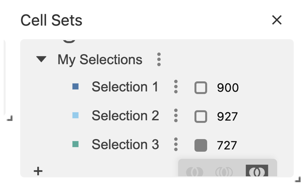Click the light blue Selection 2 color swatch
Viewport: 308px width, 188px height.
click(x=76, y=115)
